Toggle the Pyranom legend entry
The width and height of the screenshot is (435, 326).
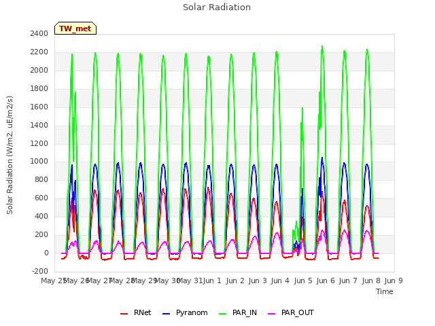(185, 312)
